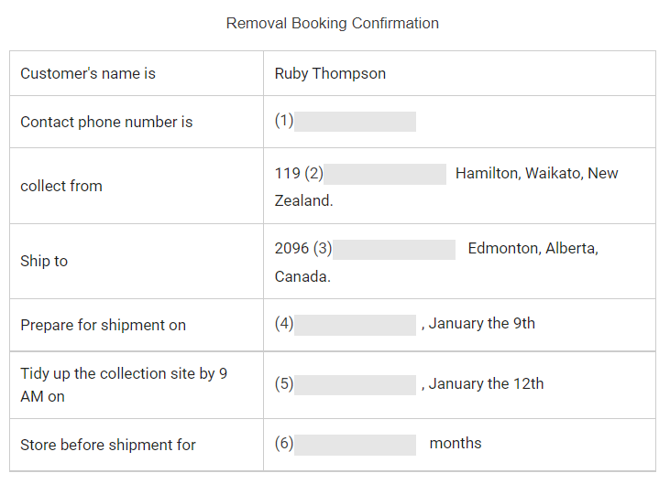670x484 pixels.
Task: Click the "Ship to" row label
Action: coord(44,261)
